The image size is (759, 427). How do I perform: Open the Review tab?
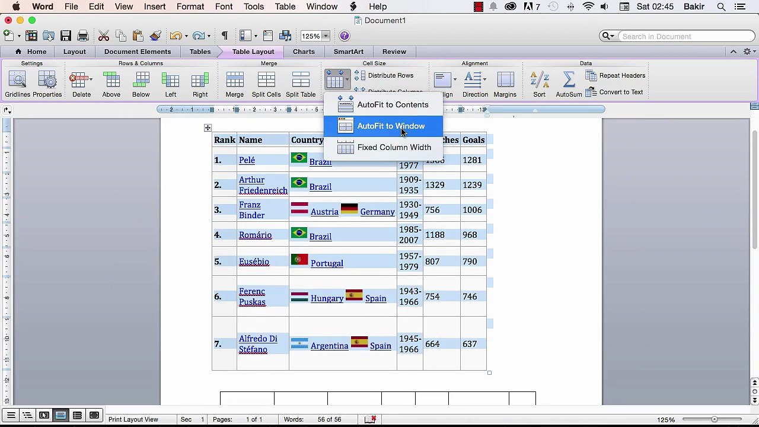[394, 52]
